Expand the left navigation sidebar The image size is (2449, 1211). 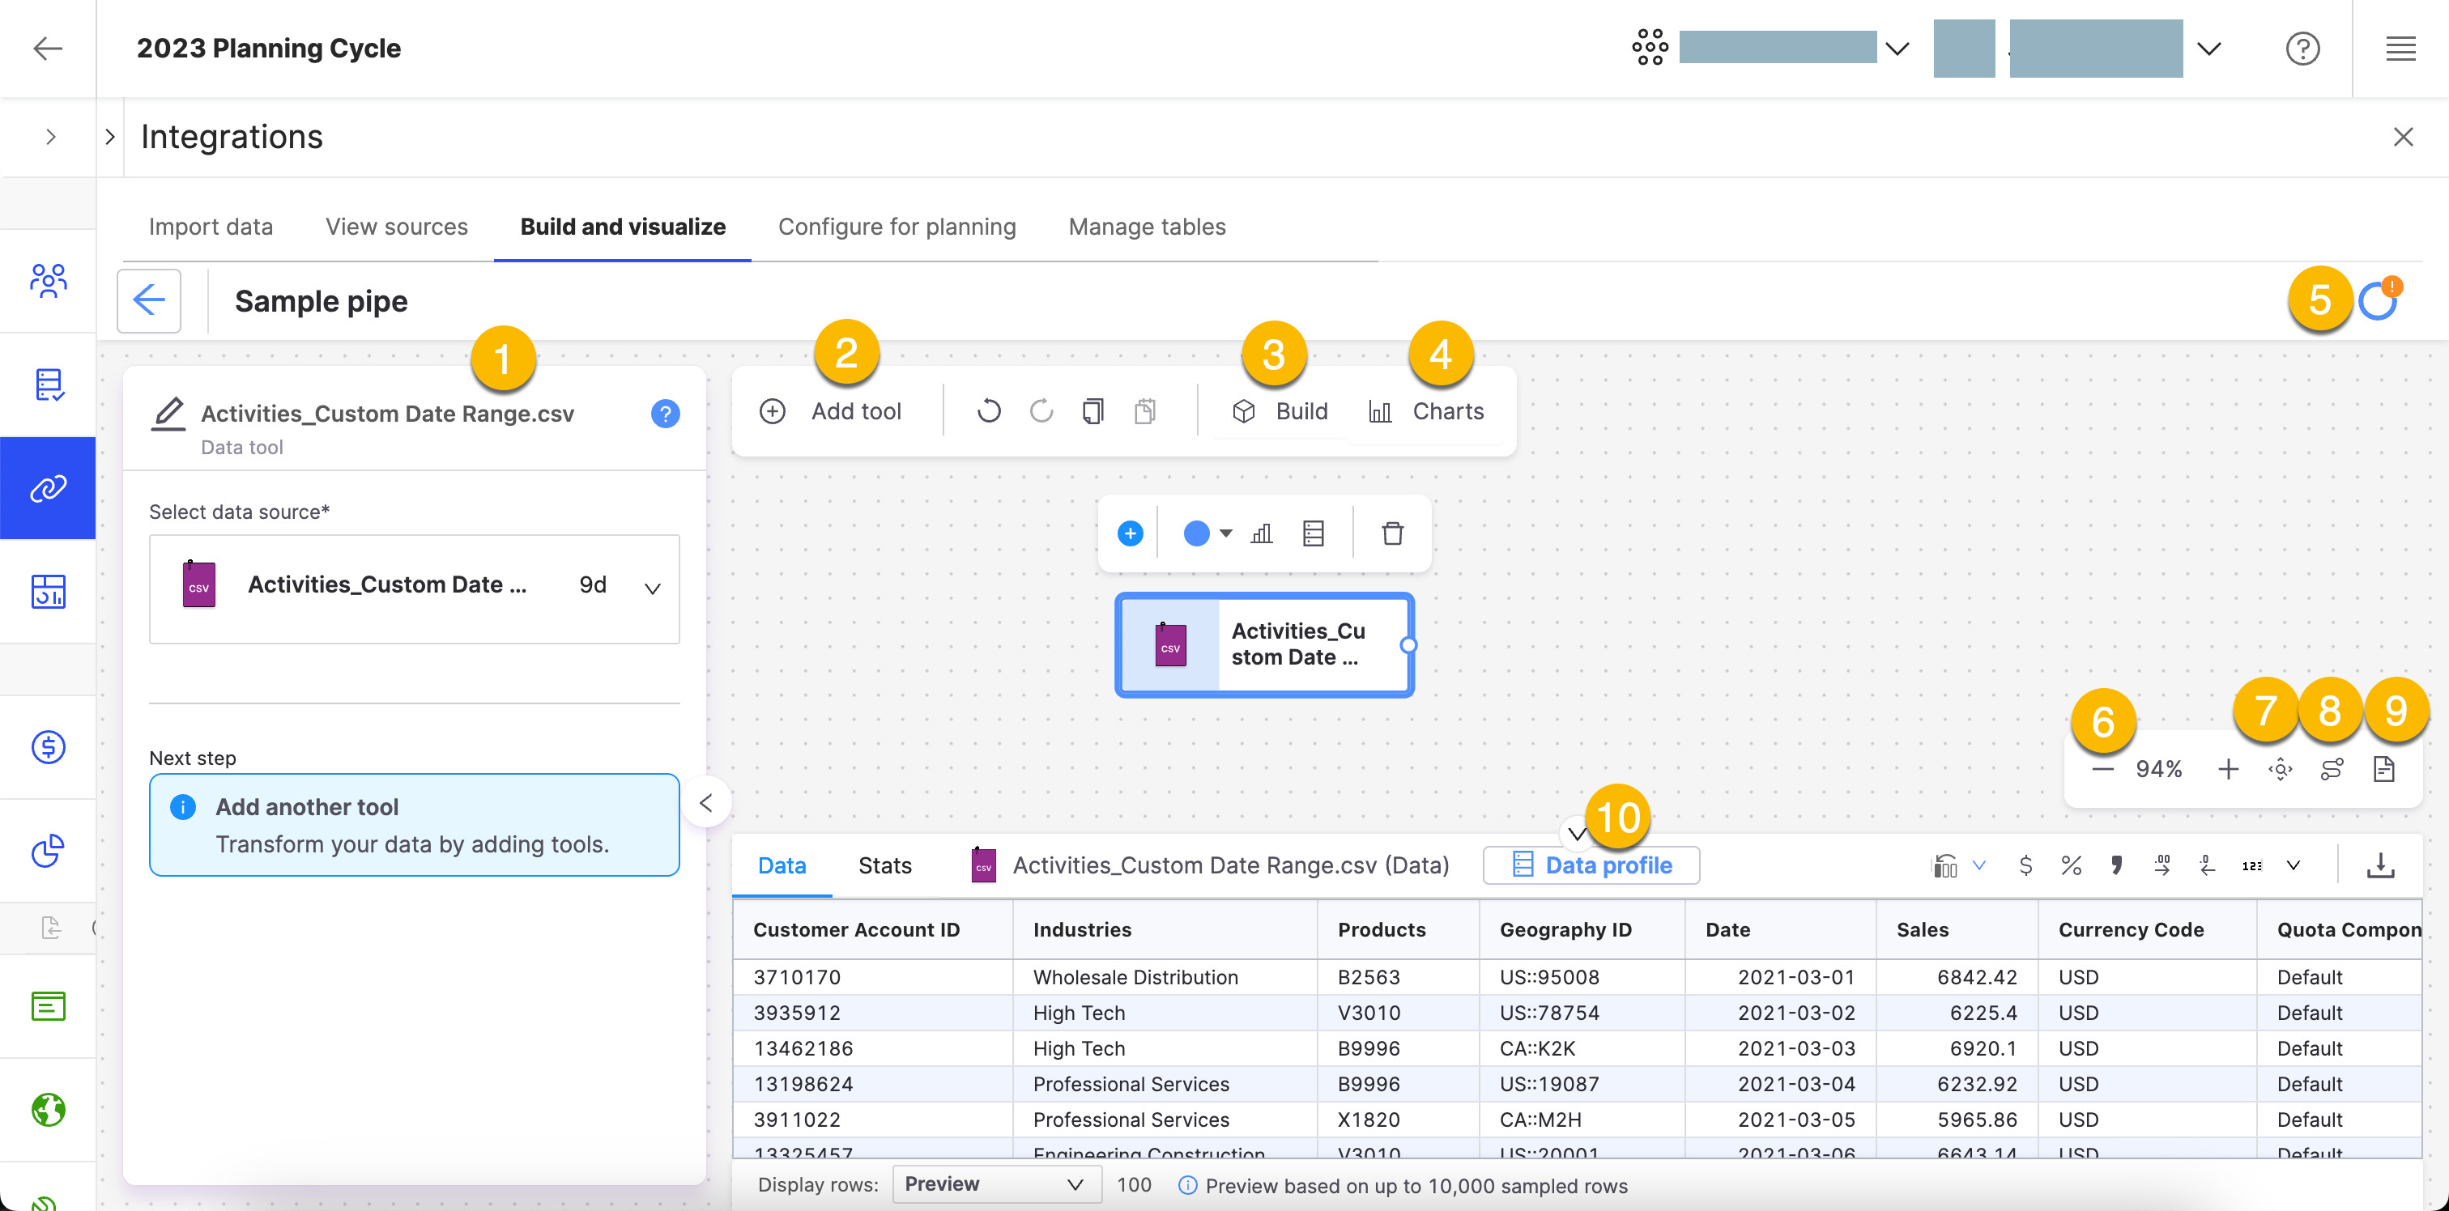[51, 138]
